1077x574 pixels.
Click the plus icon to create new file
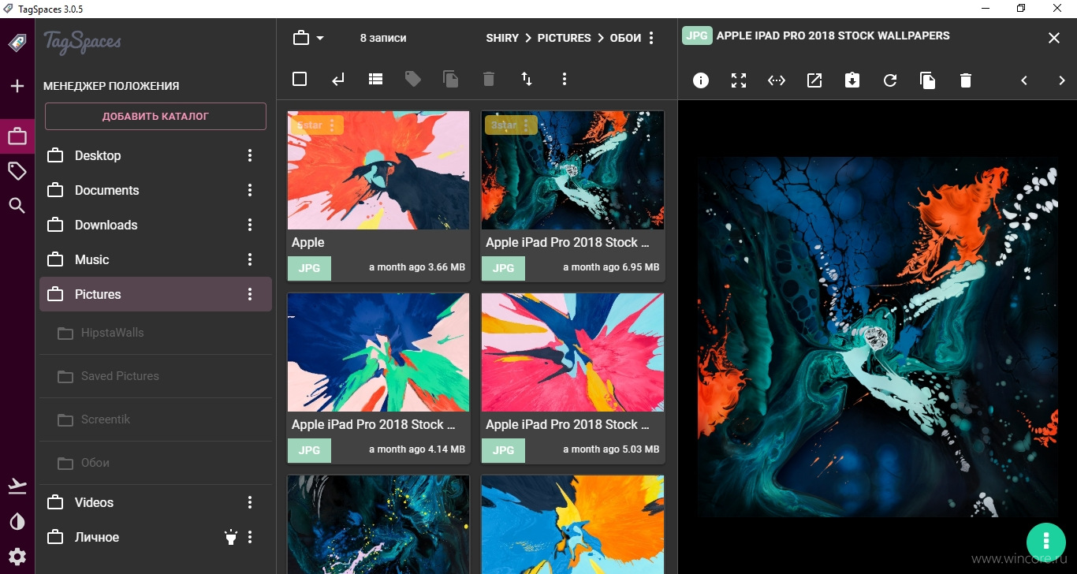click(17, 86)
